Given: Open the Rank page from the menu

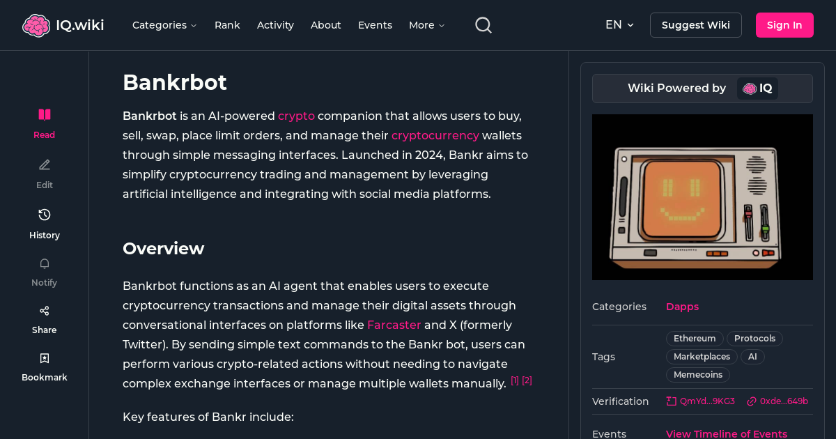Looking at the screenshot, I should click(x=227, y=24).
